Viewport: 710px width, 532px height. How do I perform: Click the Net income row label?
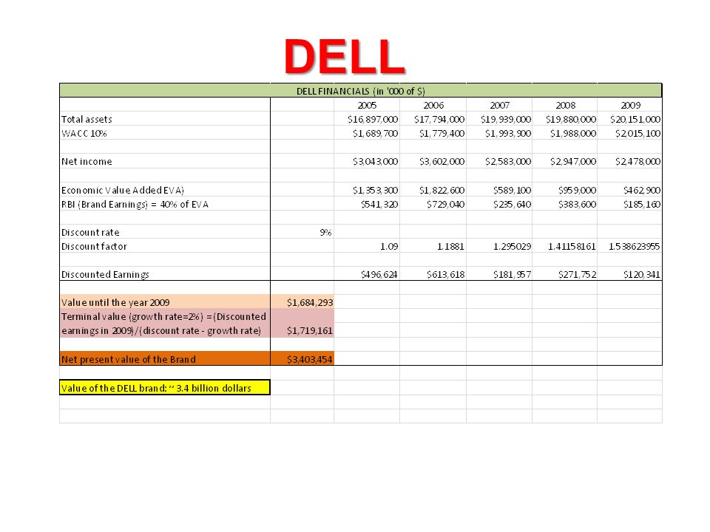(x=87, y=162)
